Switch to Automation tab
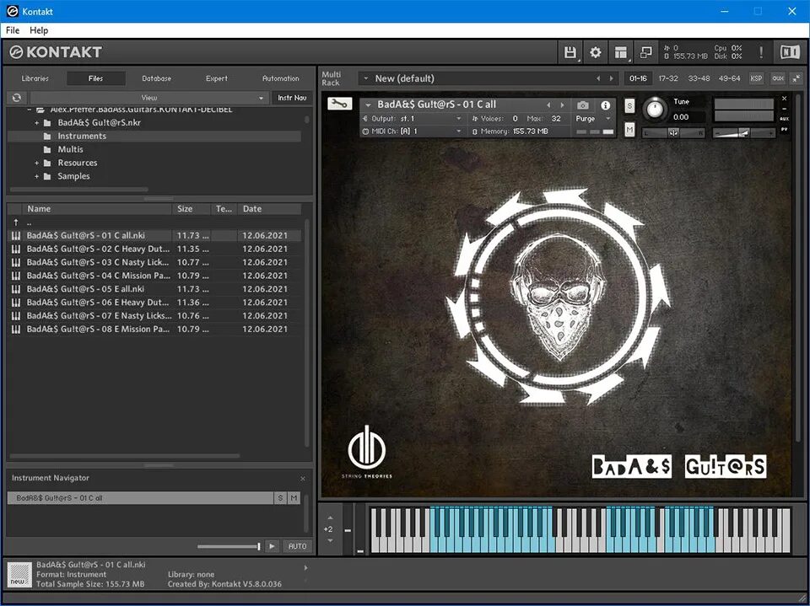The image size is (810, 606). [x=280, y=78]
